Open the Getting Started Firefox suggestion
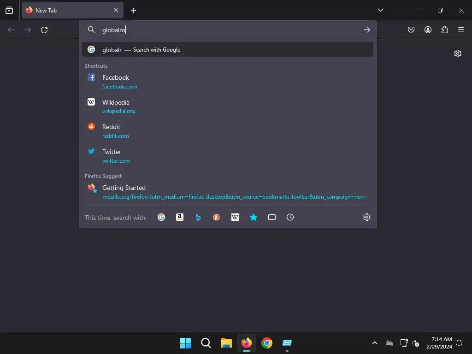The width and height of the screenshot is (472, 354). (x=228, y=192)
